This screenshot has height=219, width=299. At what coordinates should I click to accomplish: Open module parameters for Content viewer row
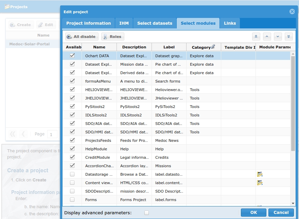tap(260, 183)
